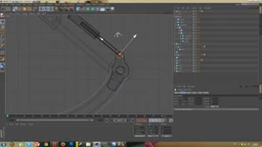Open Material Manager Texture menu
262x147 pixels.
pos(31,124)
